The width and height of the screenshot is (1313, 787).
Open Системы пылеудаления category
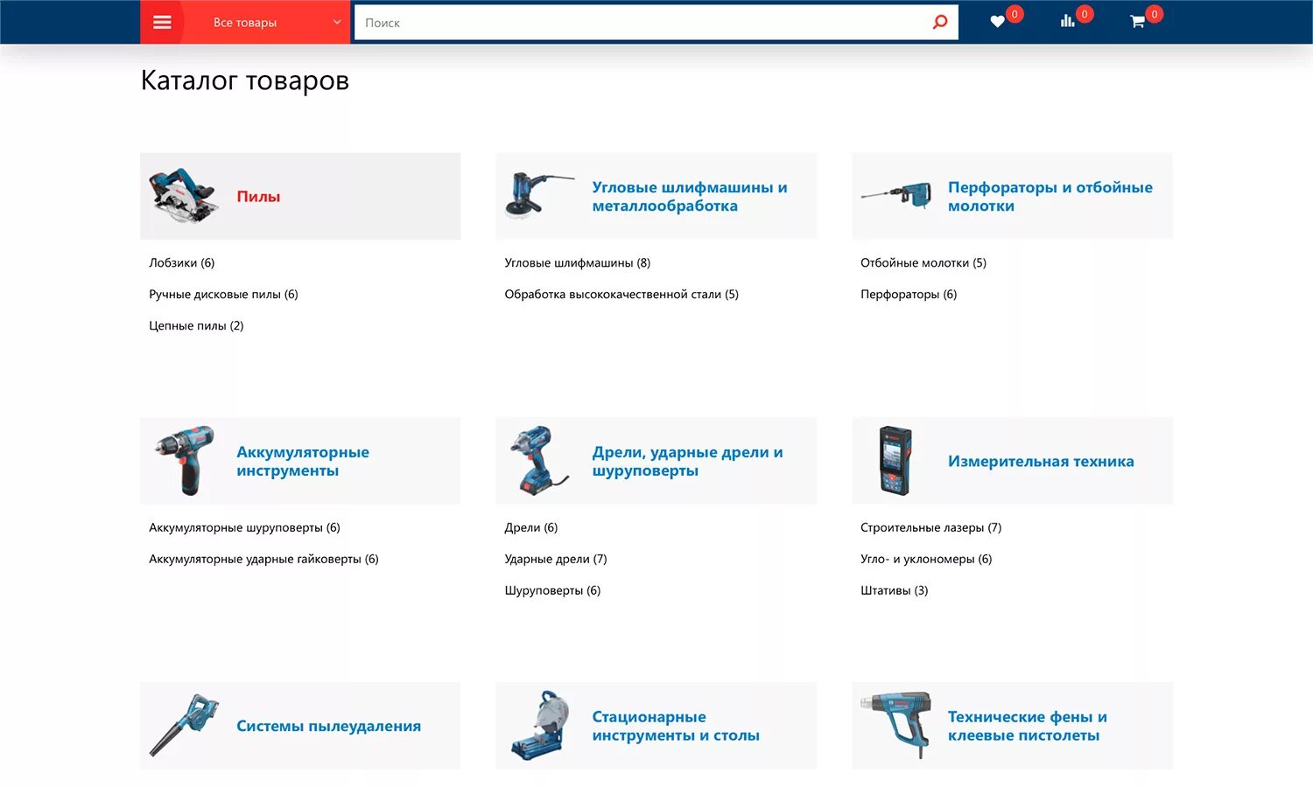[x=328, y=726]
